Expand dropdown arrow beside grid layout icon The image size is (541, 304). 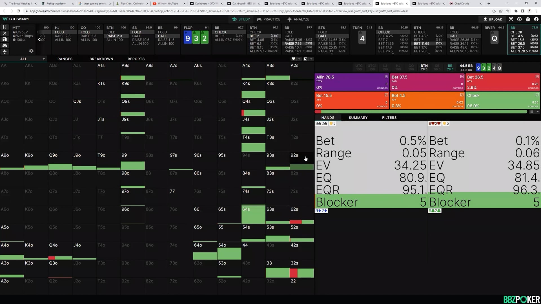click(x=537, y=112)
